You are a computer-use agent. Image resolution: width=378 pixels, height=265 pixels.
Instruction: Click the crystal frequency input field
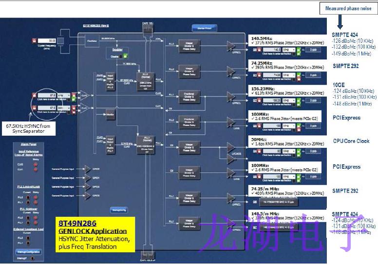coord(46,40)
